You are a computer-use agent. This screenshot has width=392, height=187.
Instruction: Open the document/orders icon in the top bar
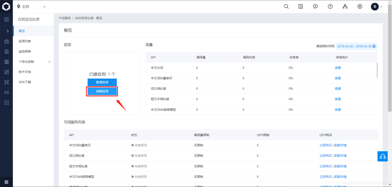coord(301,6)
